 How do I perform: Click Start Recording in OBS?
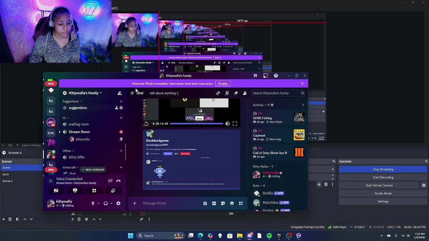point(383,177)
